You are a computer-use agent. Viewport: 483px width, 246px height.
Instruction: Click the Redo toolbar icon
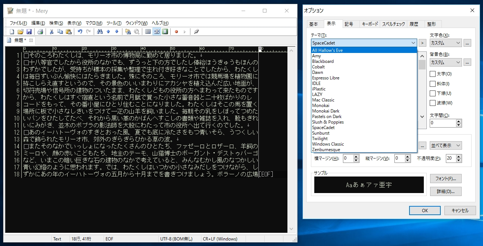pos(88,32)
